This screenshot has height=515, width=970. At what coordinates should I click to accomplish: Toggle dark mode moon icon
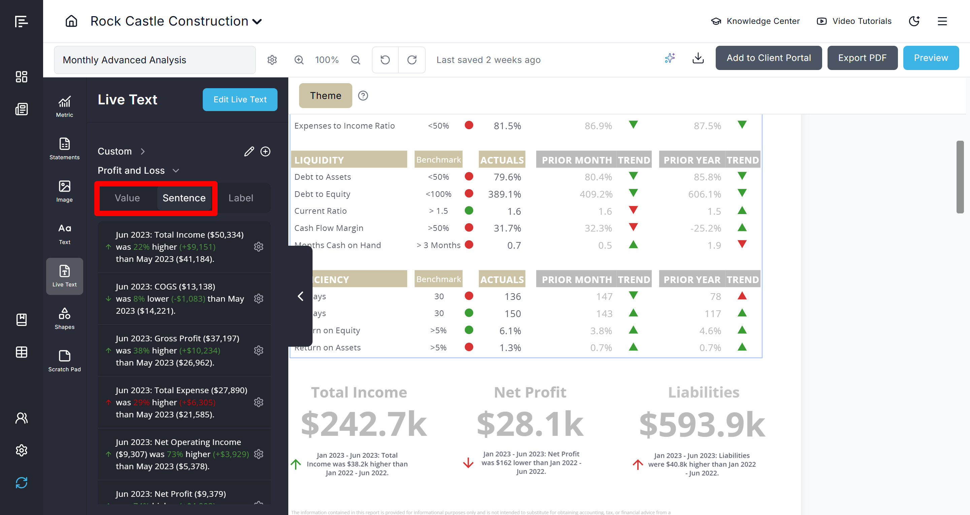tap(914, 21)
